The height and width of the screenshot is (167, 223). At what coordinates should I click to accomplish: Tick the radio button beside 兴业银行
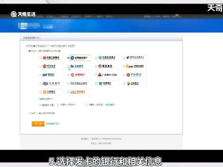coord(40,83)
